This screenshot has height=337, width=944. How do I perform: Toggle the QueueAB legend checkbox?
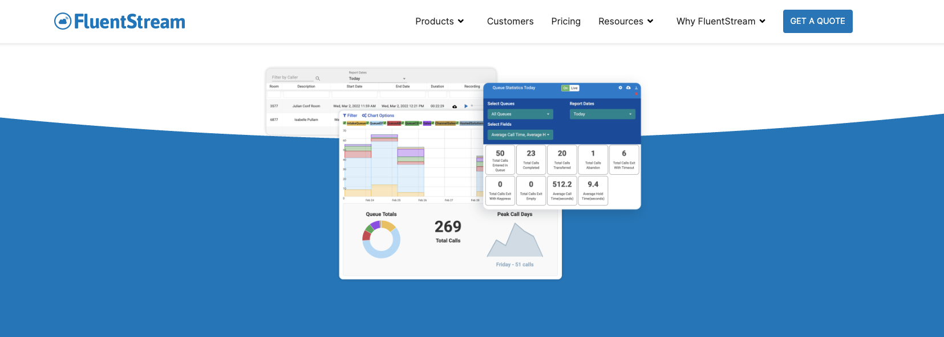coord(385,123)
